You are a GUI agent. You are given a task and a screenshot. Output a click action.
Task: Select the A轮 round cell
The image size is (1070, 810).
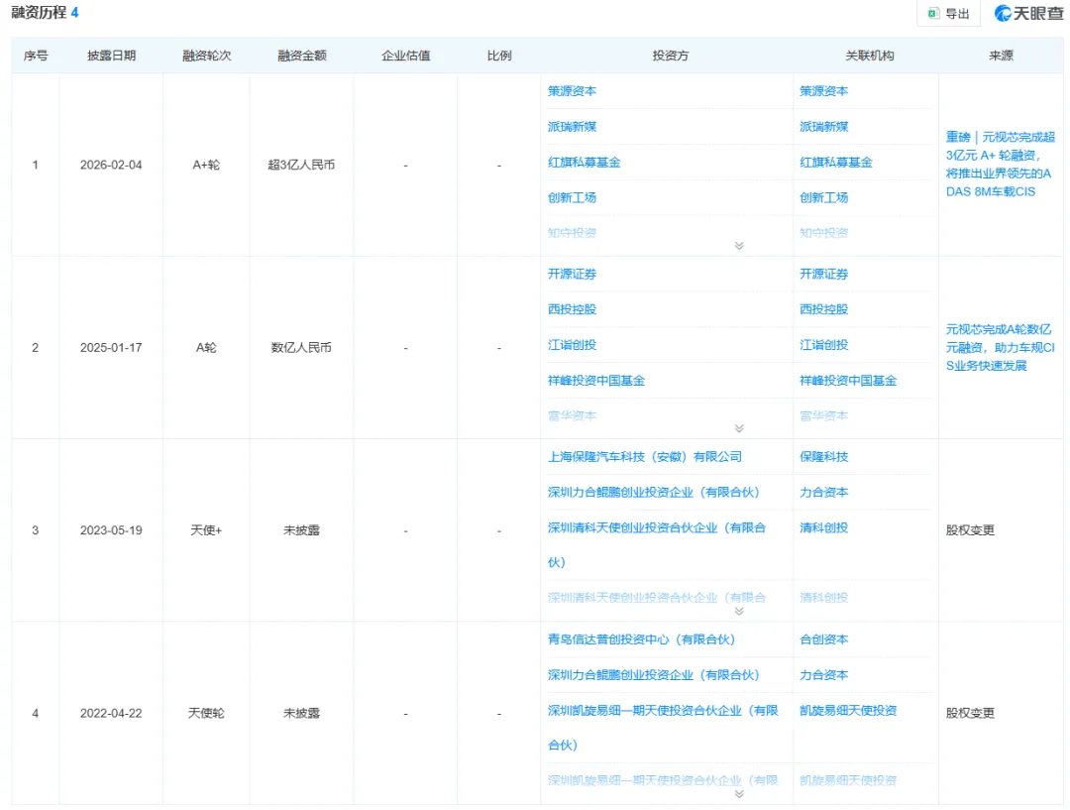206,348
